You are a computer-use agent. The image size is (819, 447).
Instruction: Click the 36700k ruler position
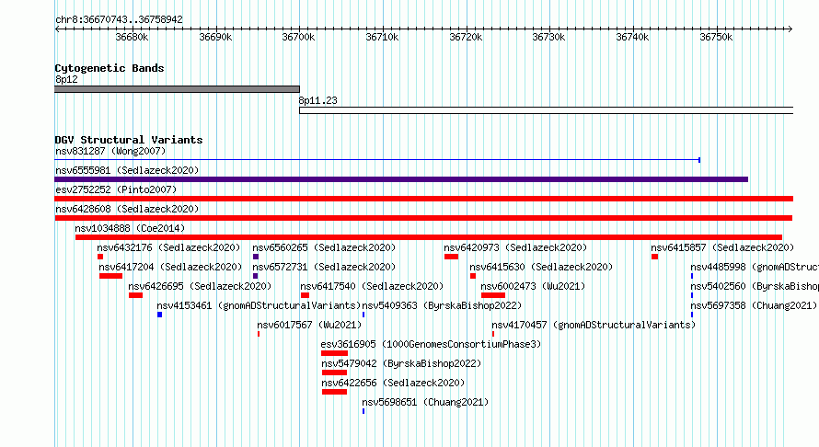click(x=298, y=37)
